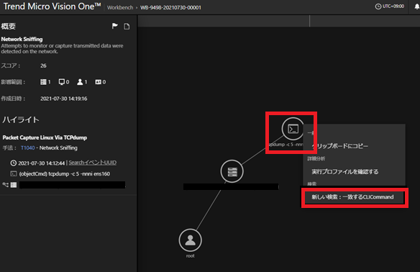Image resolution: width=420 pixels, height=272 pixels.
Task: Select the root user node
Action: tap(191, 240)
